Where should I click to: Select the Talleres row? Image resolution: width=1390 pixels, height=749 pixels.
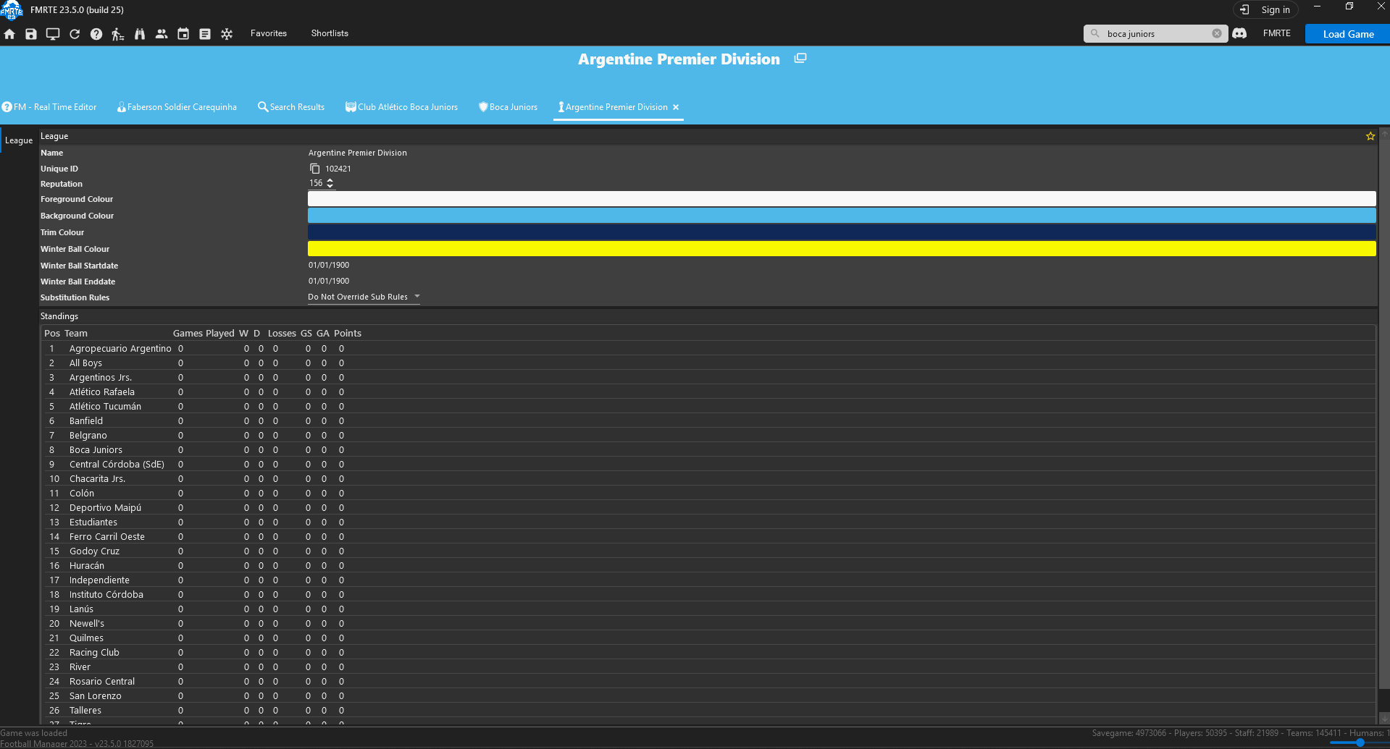point(708,711)
